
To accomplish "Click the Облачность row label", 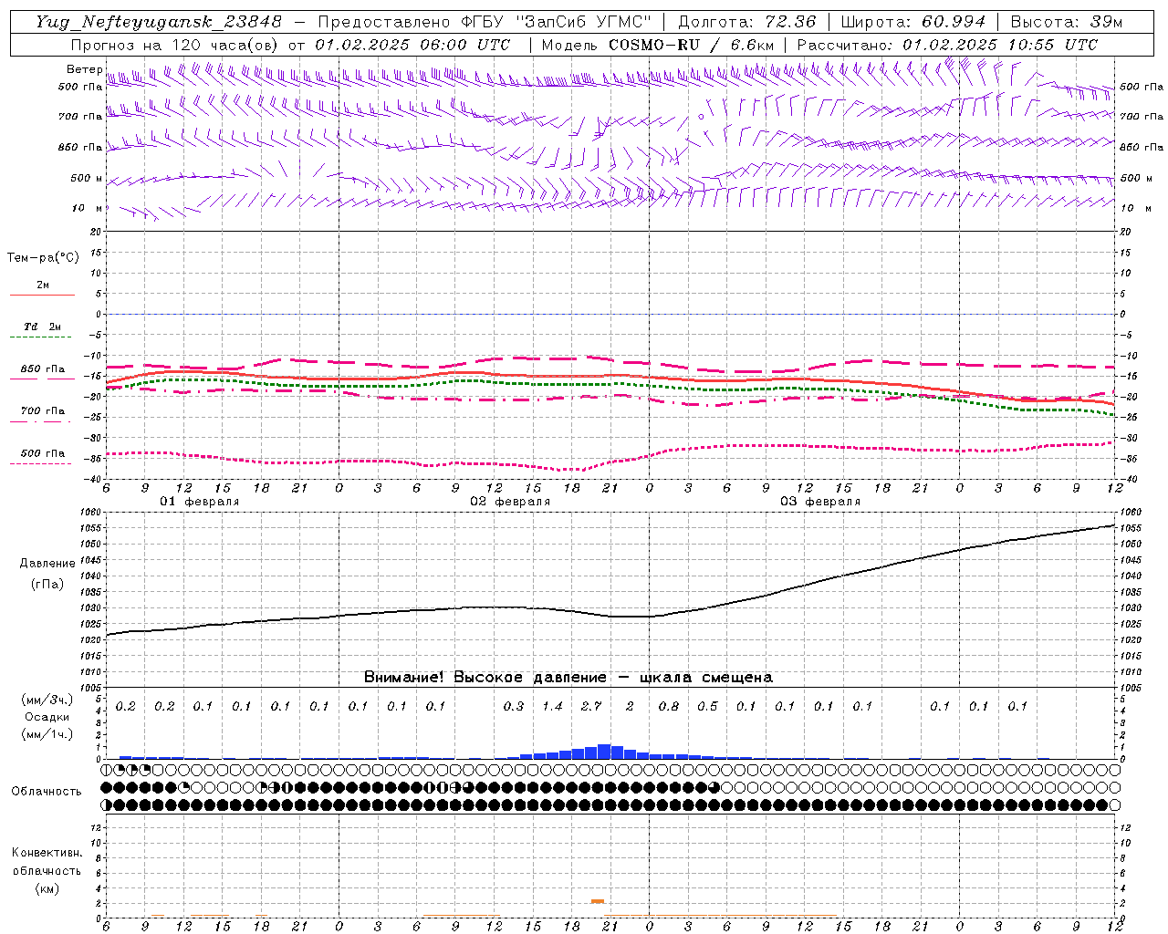I will [47, 792].
